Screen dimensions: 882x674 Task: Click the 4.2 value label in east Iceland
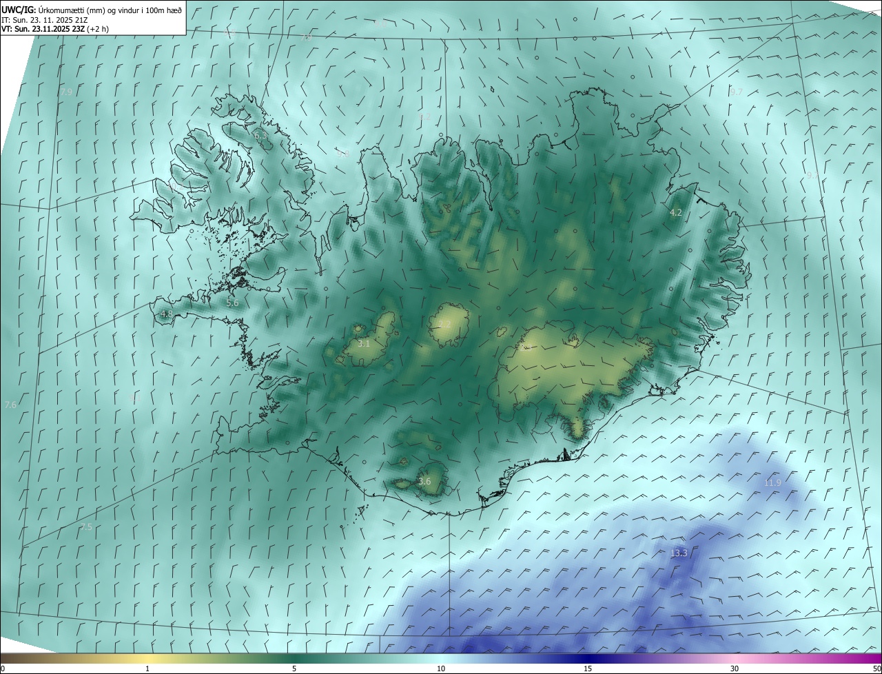[x=676, y=213]
